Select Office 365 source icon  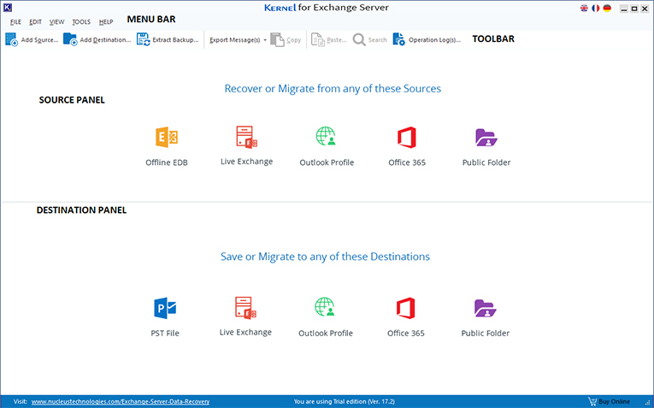[x=407, y=137]
